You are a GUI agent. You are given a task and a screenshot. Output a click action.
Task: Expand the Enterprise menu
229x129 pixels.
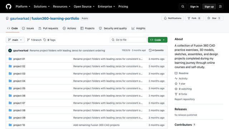click(106, 6)
